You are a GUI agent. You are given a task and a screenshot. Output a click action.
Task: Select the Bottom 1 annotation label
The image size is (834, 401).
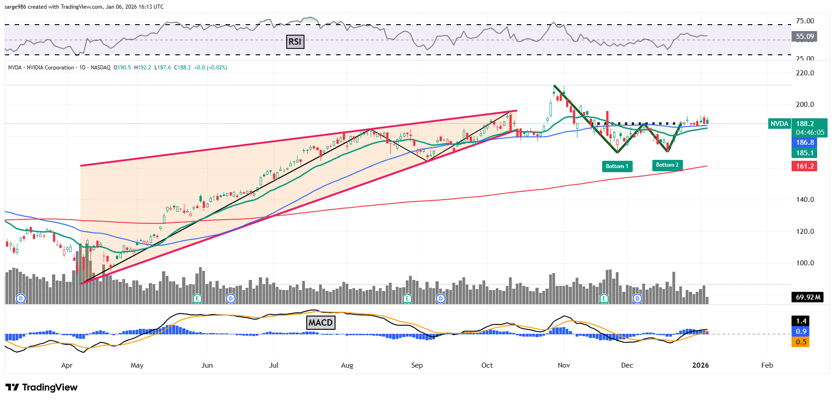tap(617, 166)
